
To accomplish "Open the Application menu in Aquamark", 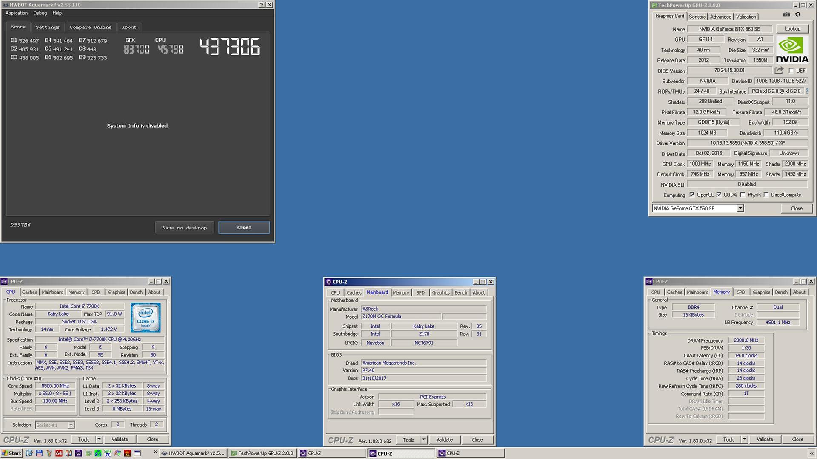I will tap(17, 13).
